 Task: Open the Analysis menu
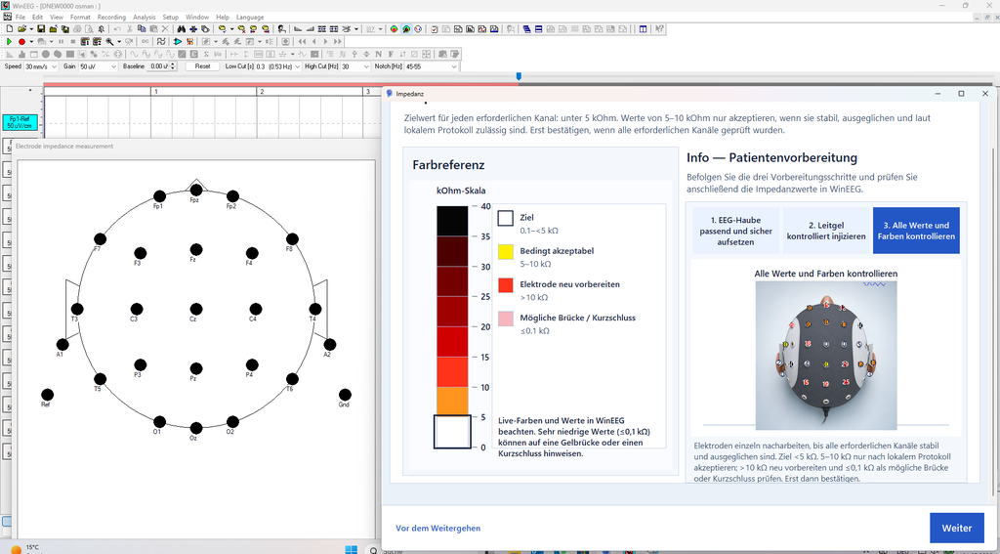145,18
